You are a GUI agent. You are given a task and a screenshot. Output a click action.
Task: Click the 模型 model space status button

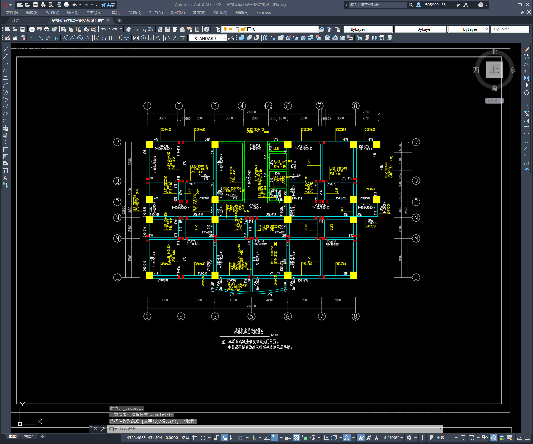point(185,438)
